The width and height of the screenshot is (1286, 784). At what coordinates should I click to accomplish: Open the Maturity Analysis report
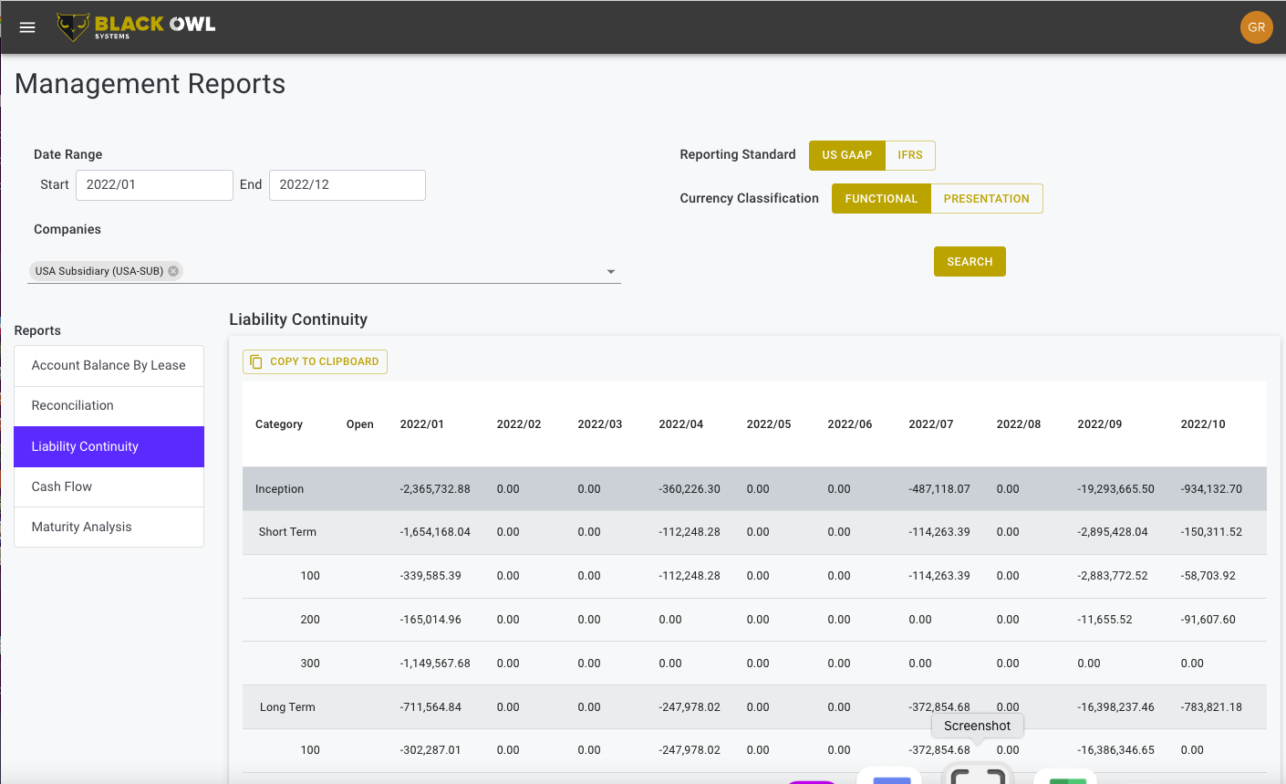tap(109, 527)
